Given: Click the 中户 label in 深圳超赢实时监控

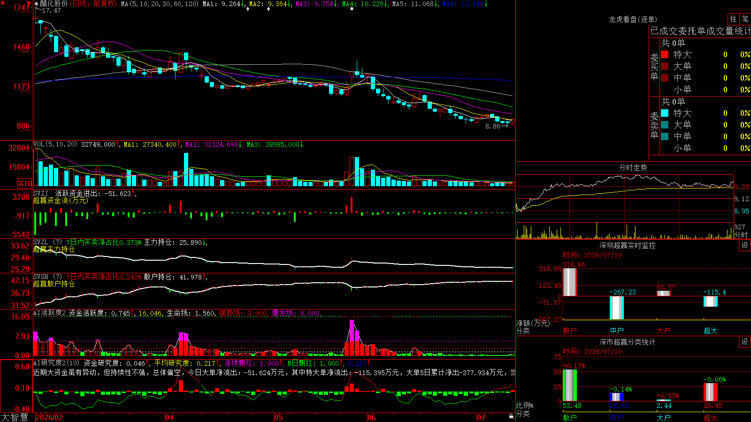Looking at the screenshot, I should [x=617, y=331].
